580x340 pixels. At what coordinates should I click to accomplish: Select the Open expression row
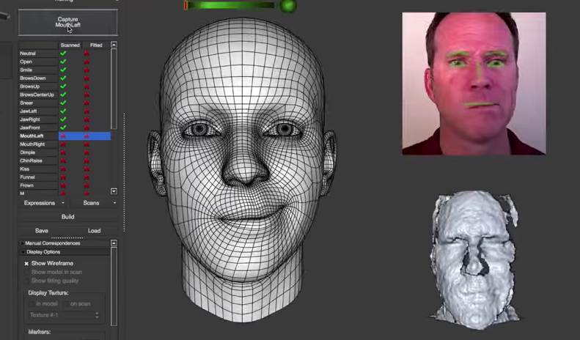65,62
